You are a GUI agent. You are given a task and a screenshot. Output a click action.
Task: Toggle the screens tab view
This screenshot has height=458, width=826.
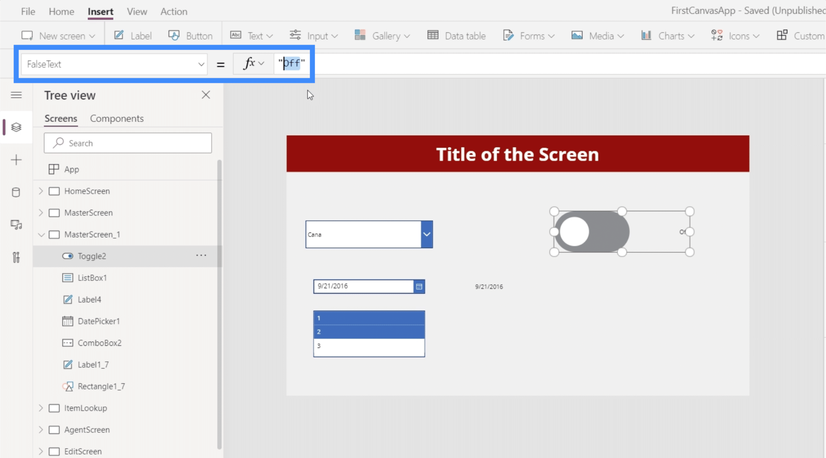[x=60, y=118]
